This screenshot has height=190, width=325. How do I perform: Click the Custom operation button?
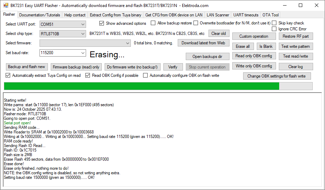(254, 36)
